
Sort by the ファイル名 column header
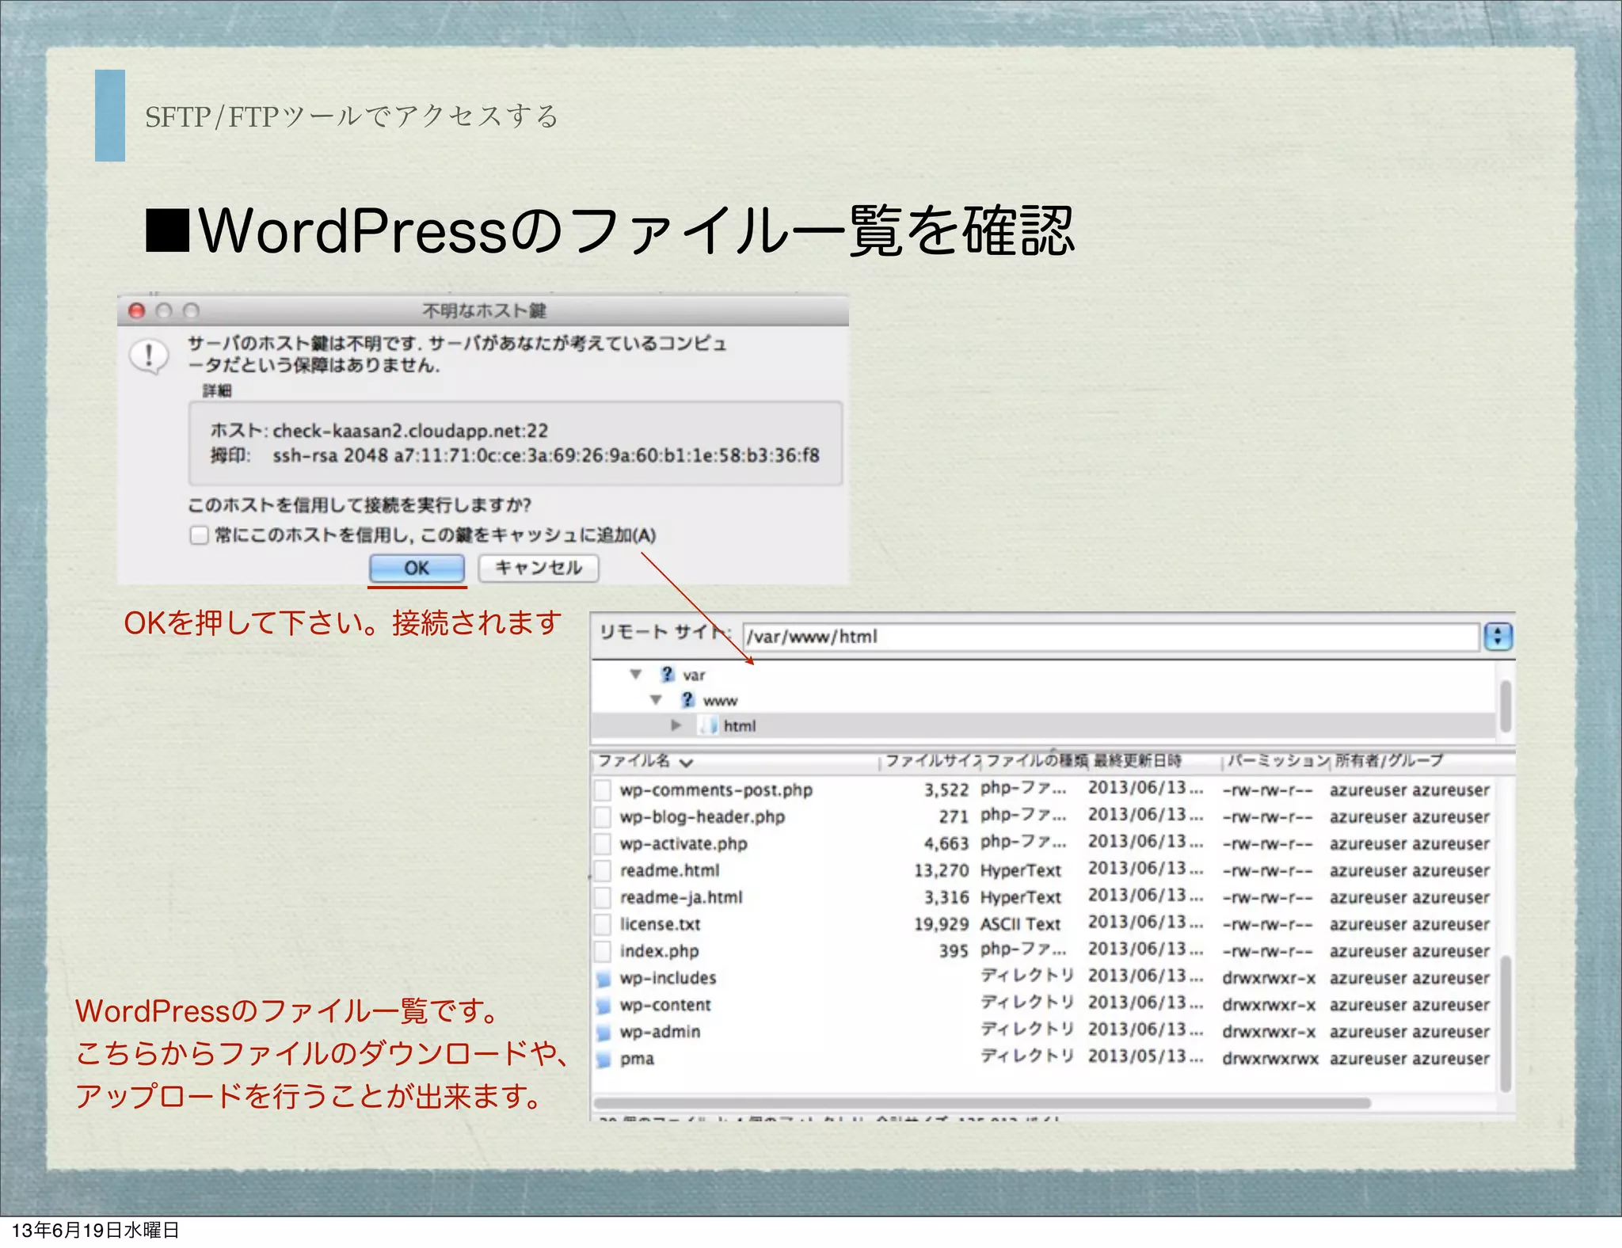coord(735,761)
